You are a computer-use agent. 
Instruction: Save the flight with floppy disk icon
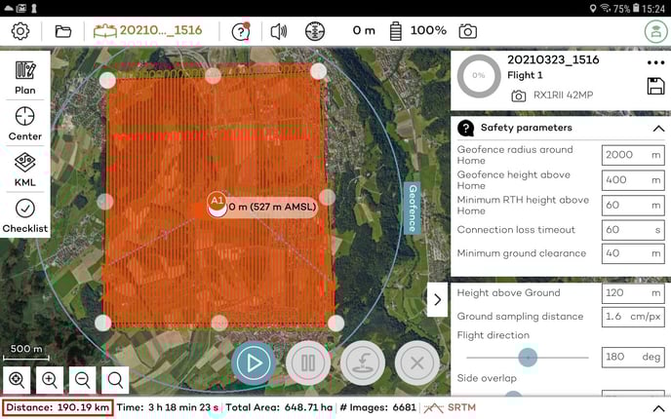(655, 86)
